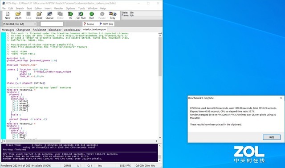Viewport: 285px width, 168px height.
Task: Switch to the Messages tab
Action: click(x=8, y=30)
